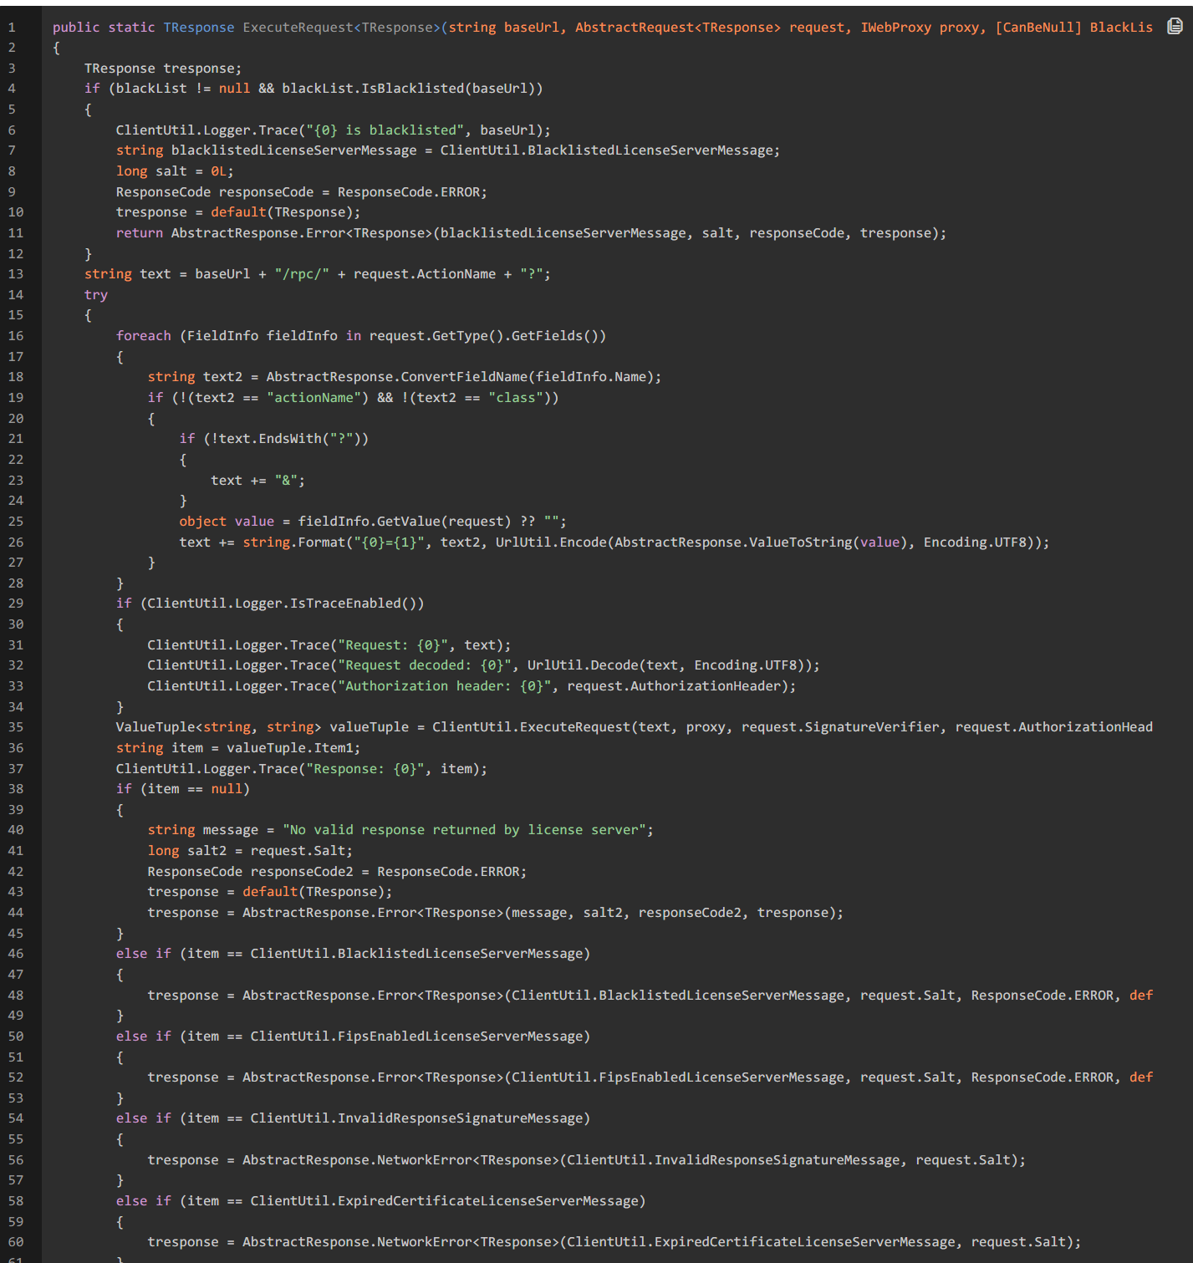Viewport: 1193px width, 1263px height.
Task: Click the foreach keyword
Action: tap(143, 336)
